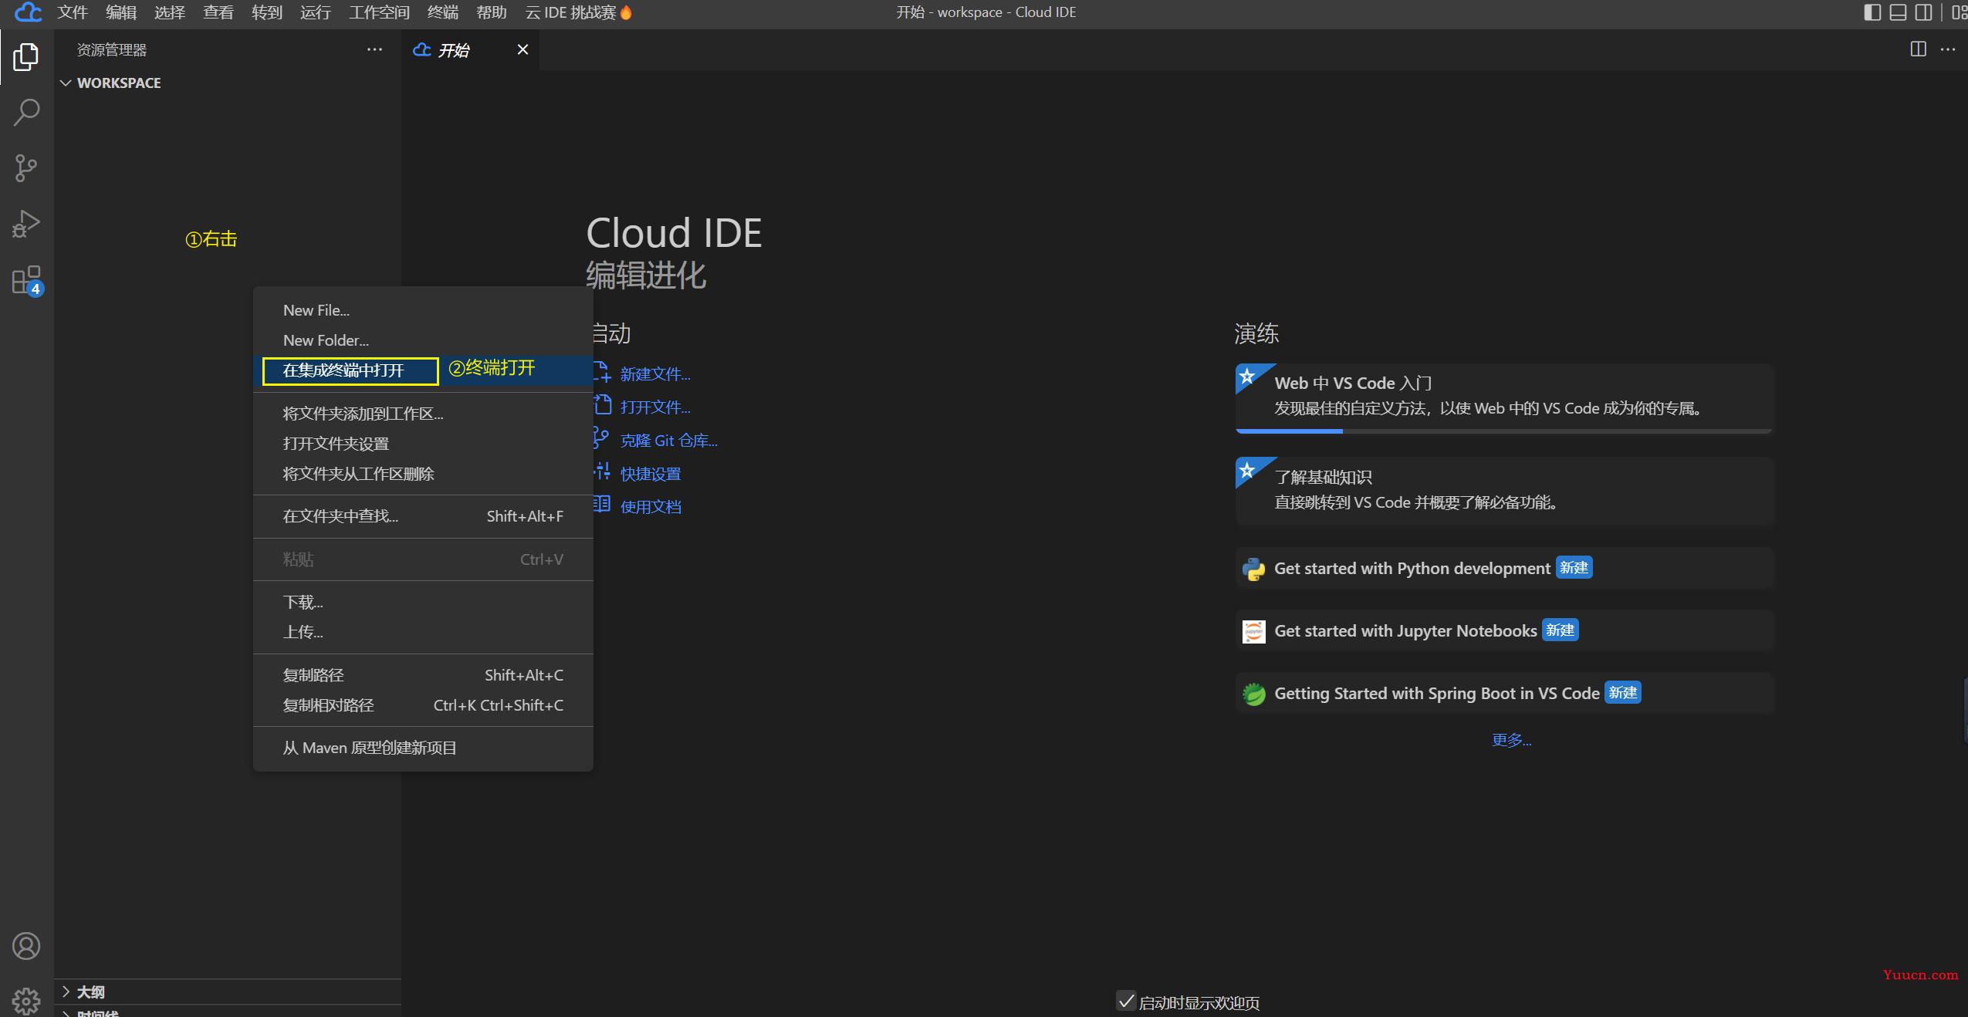Split the editor to the right
Screen dimensions: 1968x1017
tap(1918, 49)
